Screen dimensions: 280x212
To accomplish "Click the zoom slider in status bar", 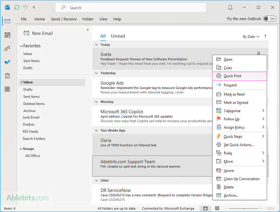I will [x=244, y=209].
